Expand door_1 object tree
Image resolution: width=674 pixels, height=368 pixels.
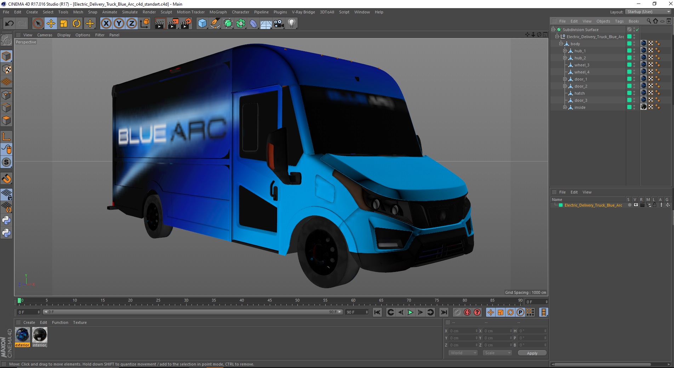click(565, 79)
